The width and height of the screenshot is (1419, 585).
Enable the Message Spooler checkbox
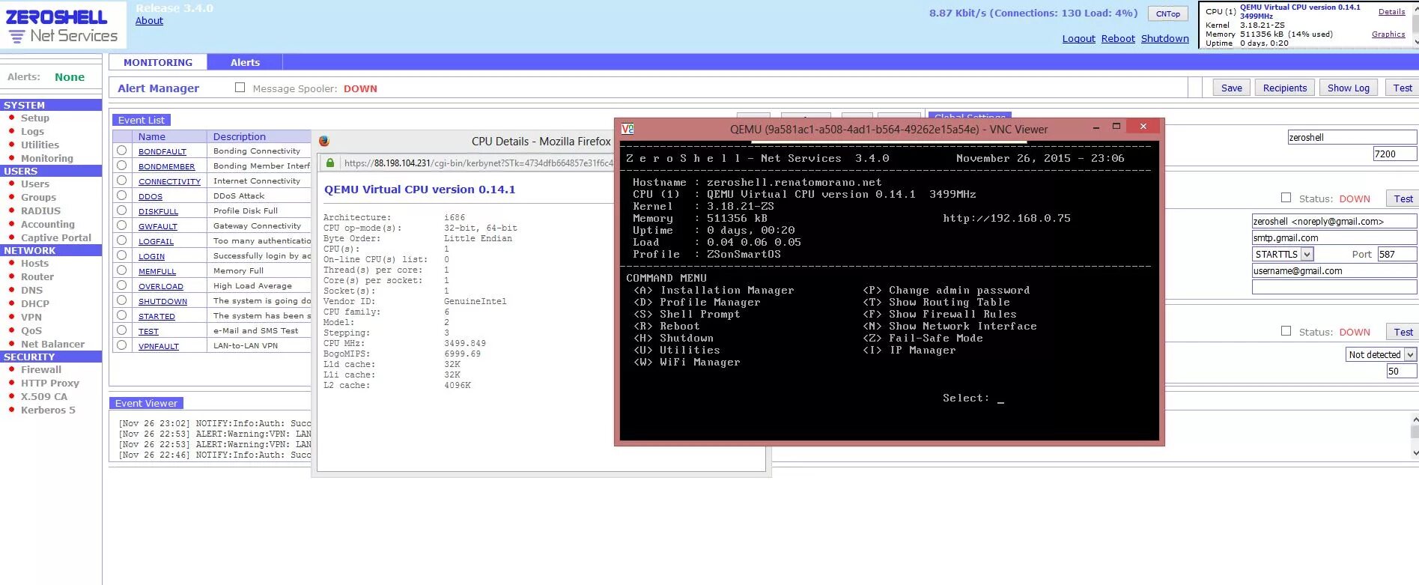click(x=240, y=88)
